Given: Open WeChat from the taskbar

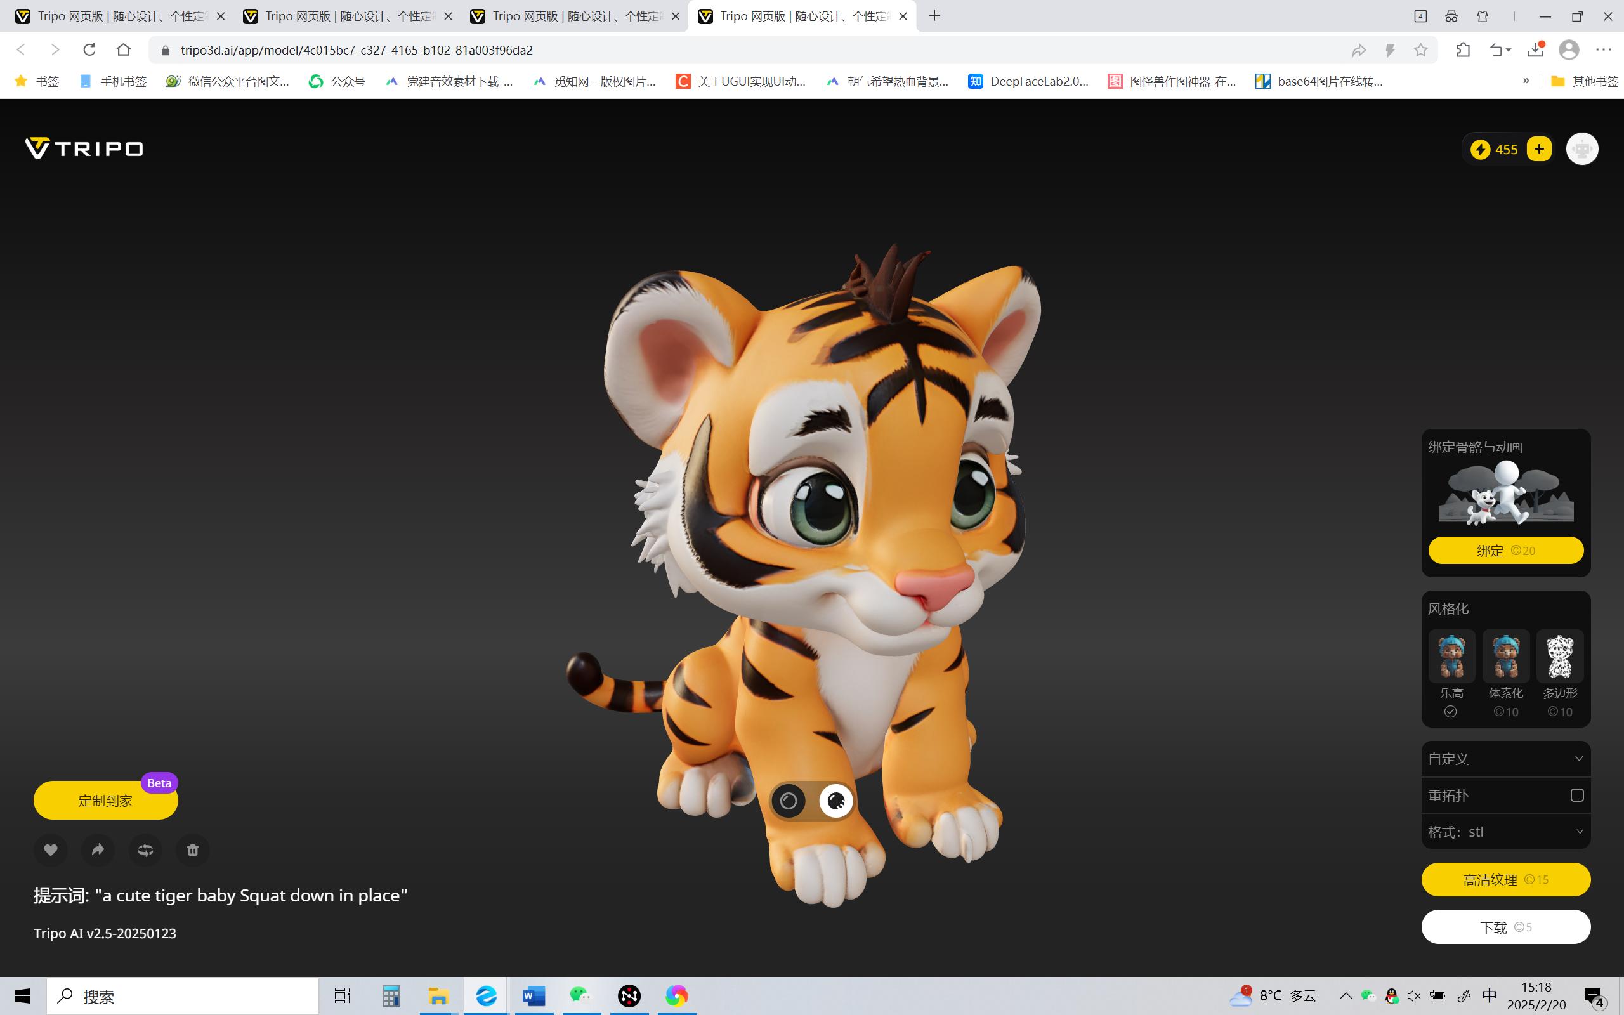Looking at the screenshot, I should coord(580,996).
